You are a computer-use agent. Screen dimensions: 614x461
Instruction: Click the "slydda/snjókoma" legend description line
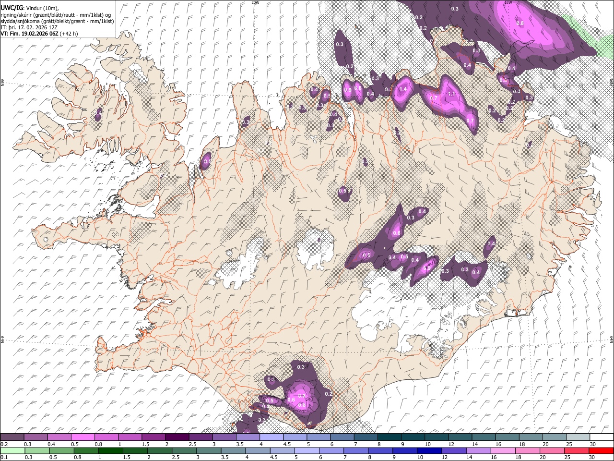click(58, 21)
